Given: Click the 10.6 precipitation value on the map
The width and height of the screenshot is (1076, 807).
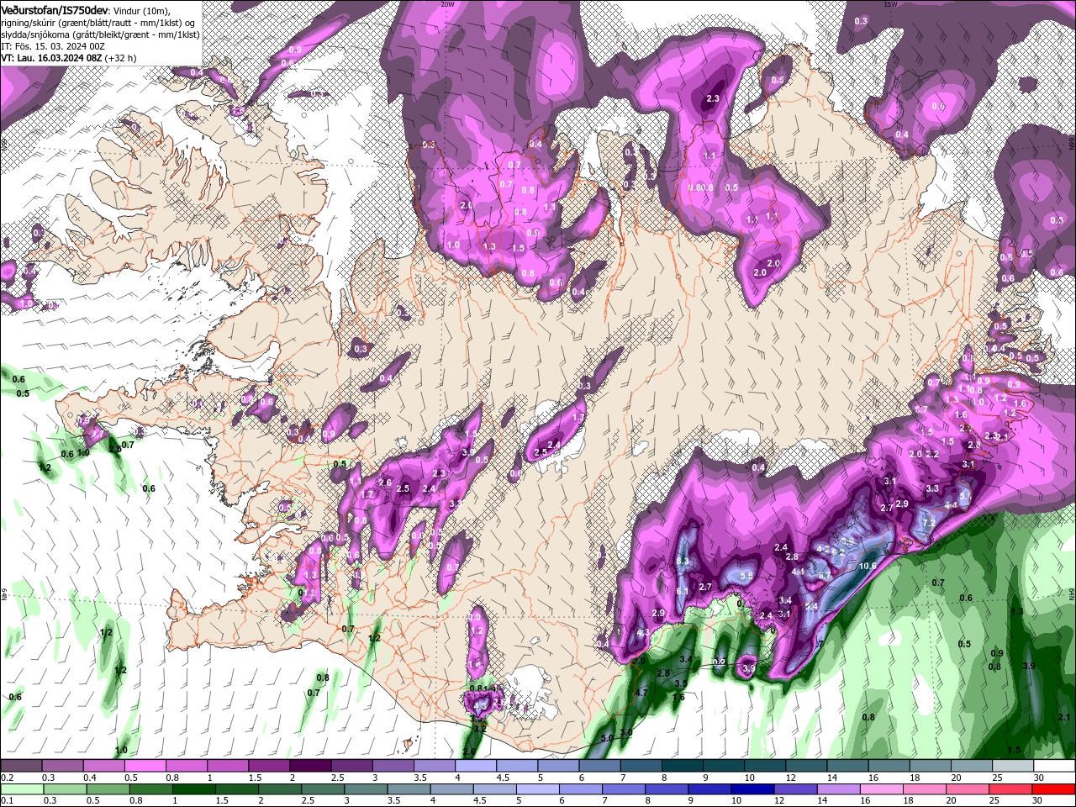Looking at the screenshot, I should (x=868, y=566).
